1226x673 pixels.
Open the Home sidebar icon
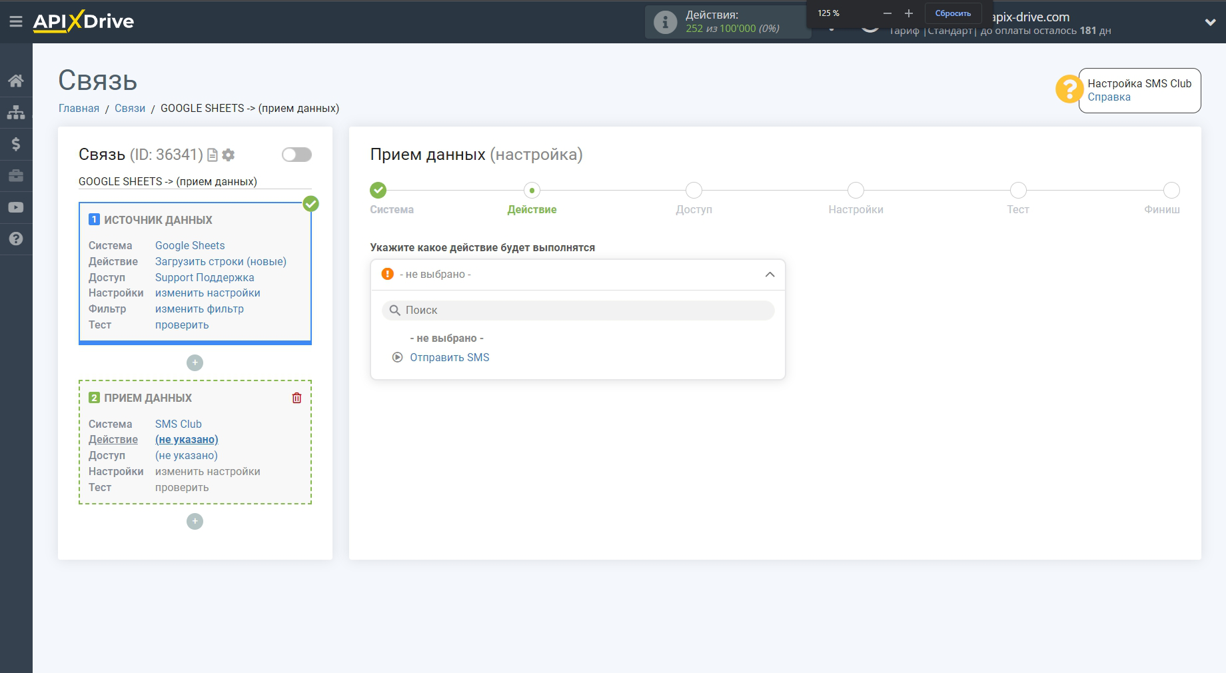(16, 81)
